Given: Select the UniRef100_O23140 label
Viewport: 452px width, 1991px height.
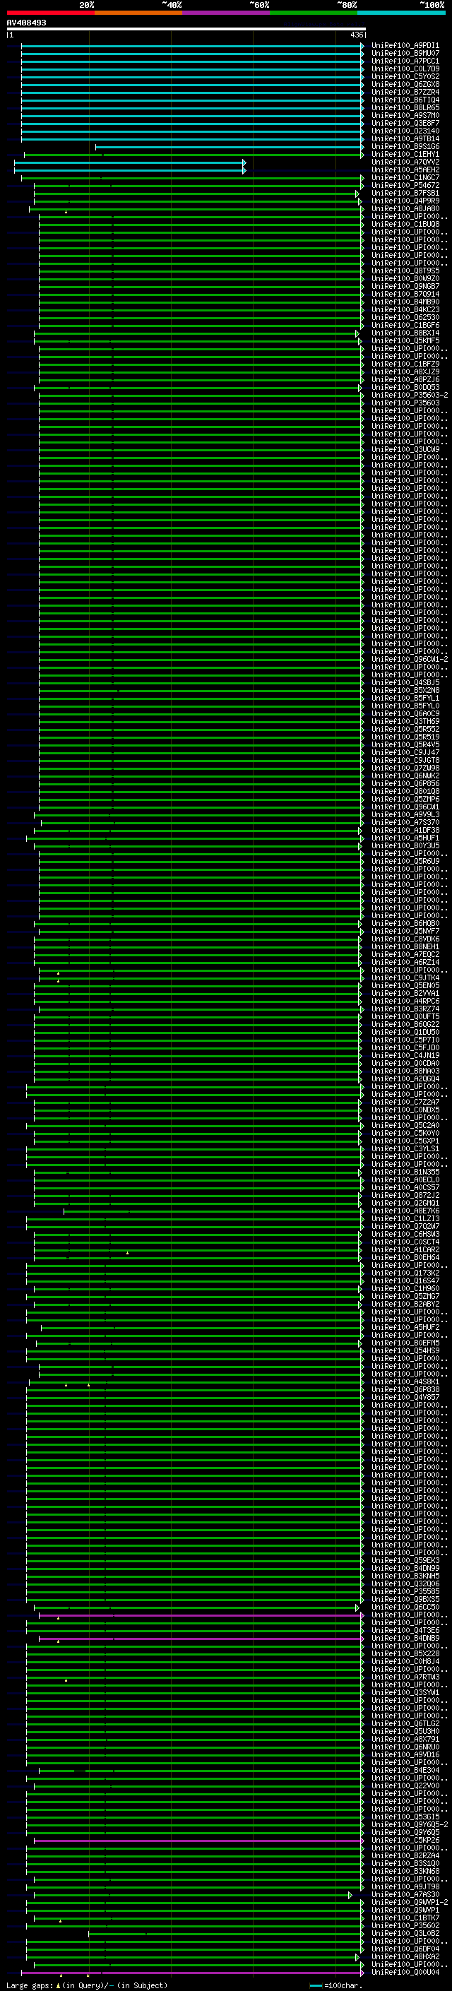Looking at the screenshot, I should click(405, 131).
